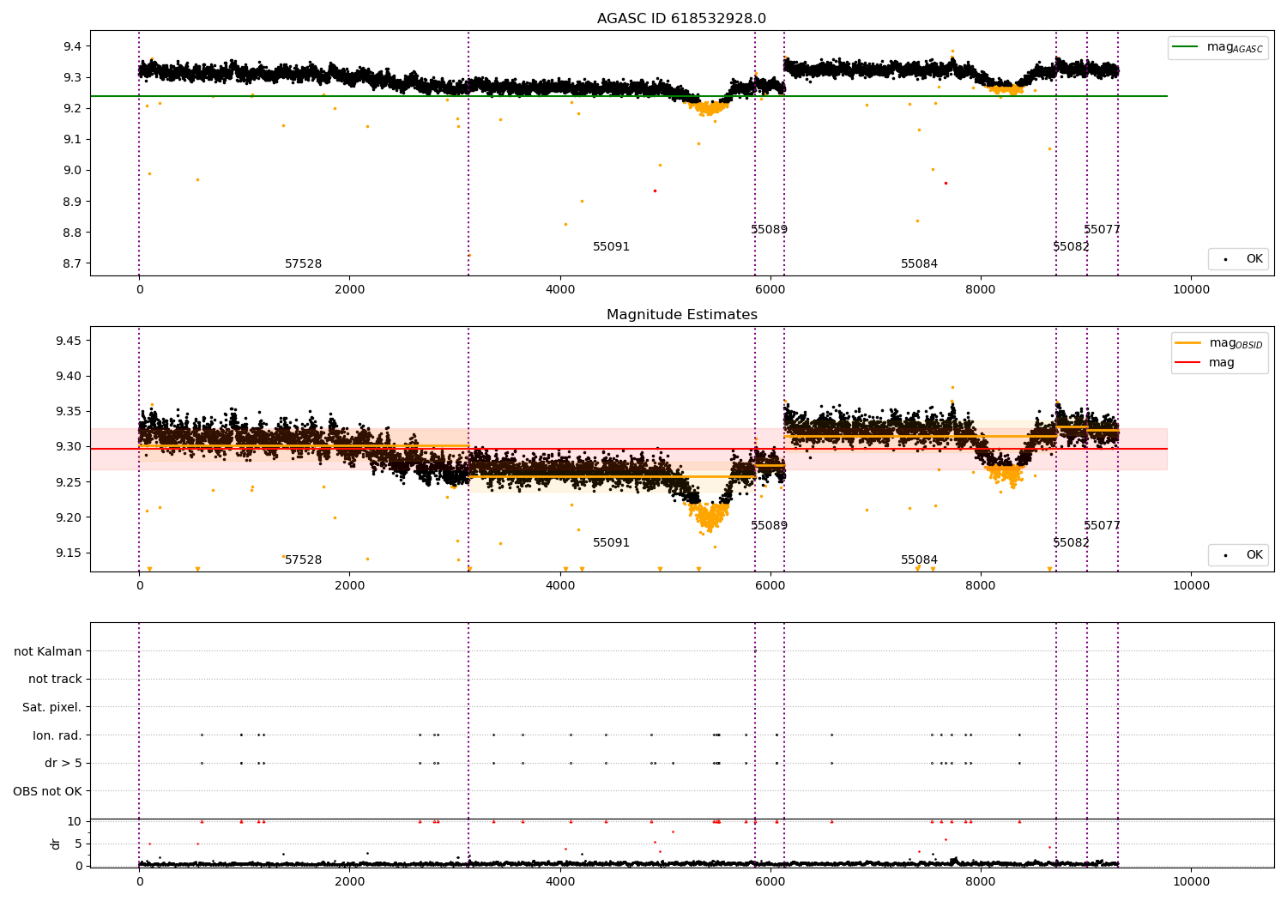
Task: Click the 'not Kalman' axis label
Action: coord(48,651)
